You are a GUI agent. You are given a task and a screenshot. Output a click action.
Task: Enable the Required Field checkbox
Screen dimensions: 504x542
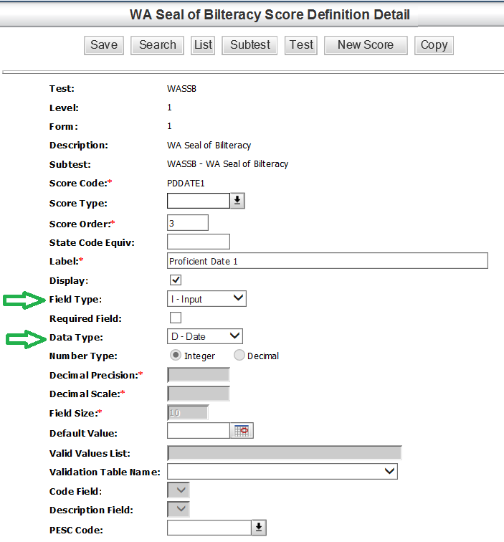coord(176,318)
